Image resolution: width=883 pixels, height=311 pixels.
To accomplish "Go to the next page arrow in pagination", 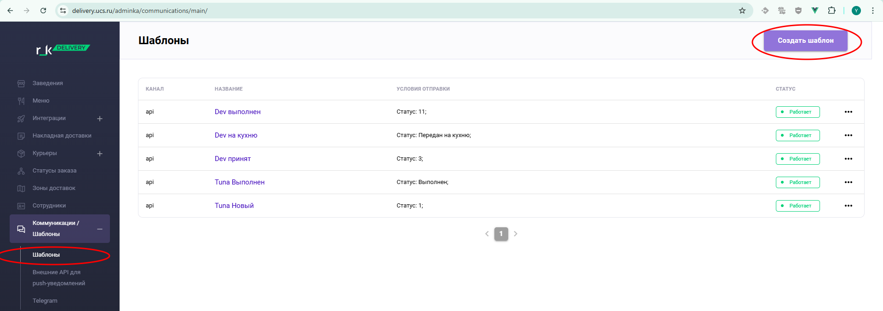I will [516, 234].
